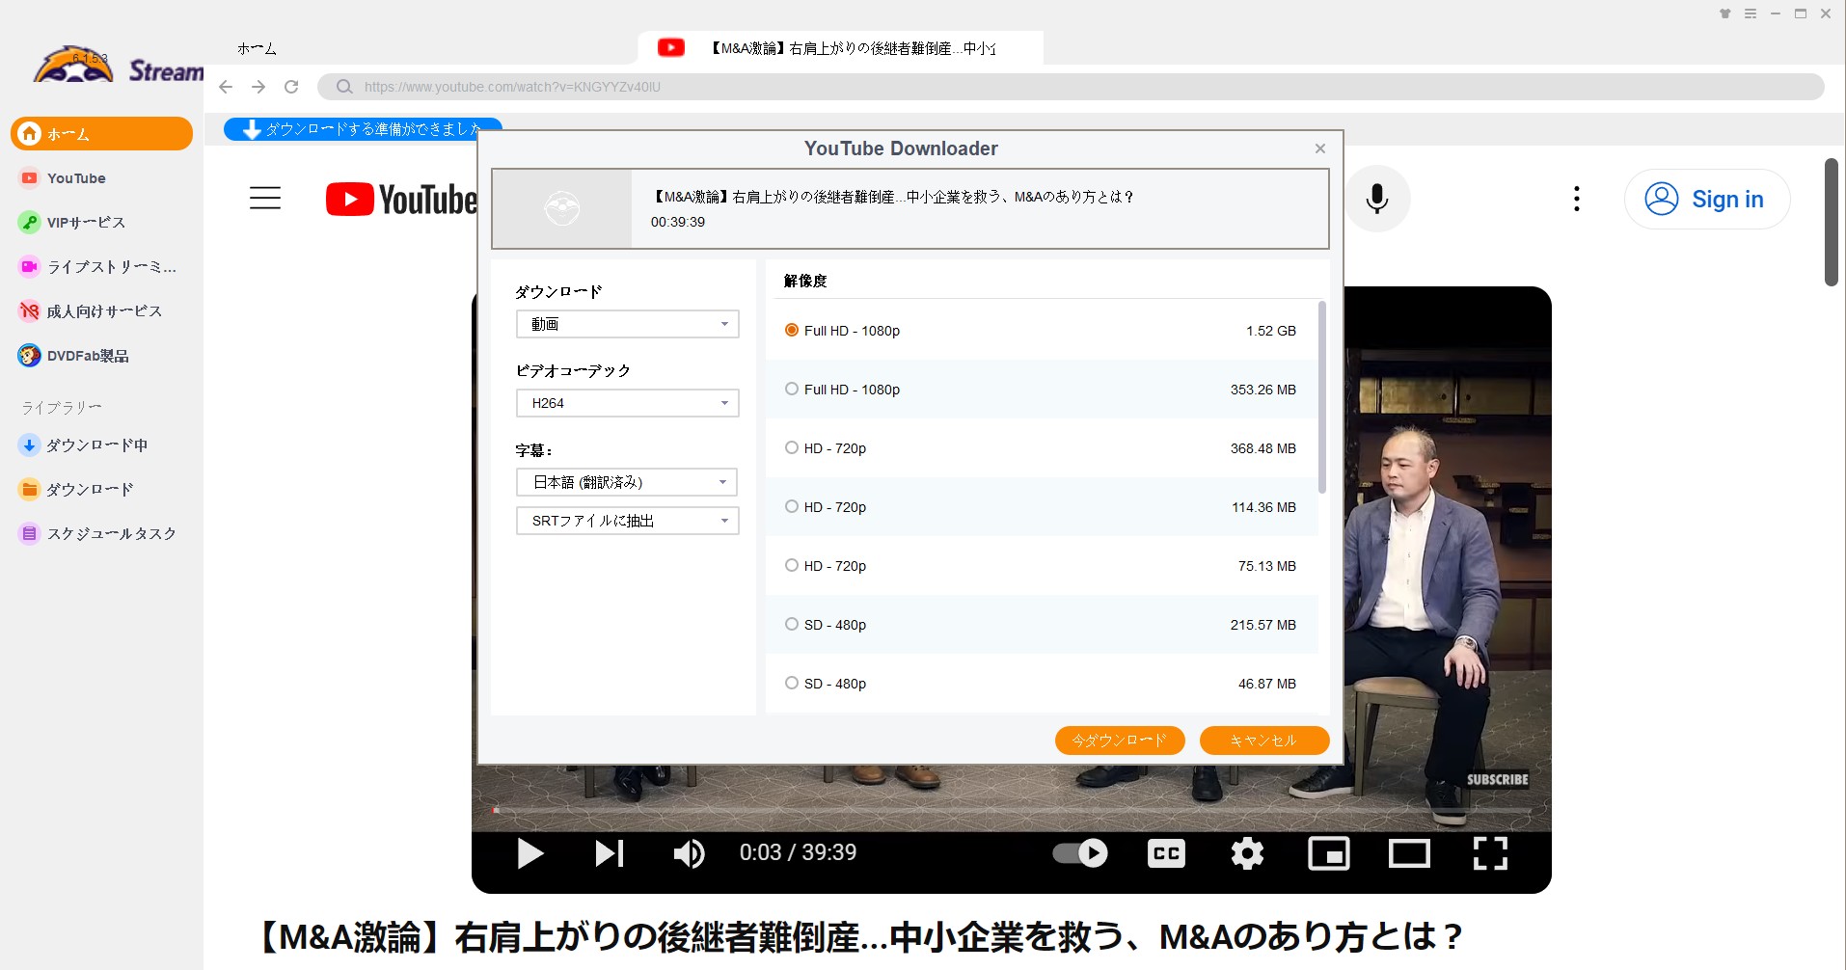Viewport: 1846px width, 970px height.
Task: Click the page vertical scrollbar
Action: coord(1832,222)
